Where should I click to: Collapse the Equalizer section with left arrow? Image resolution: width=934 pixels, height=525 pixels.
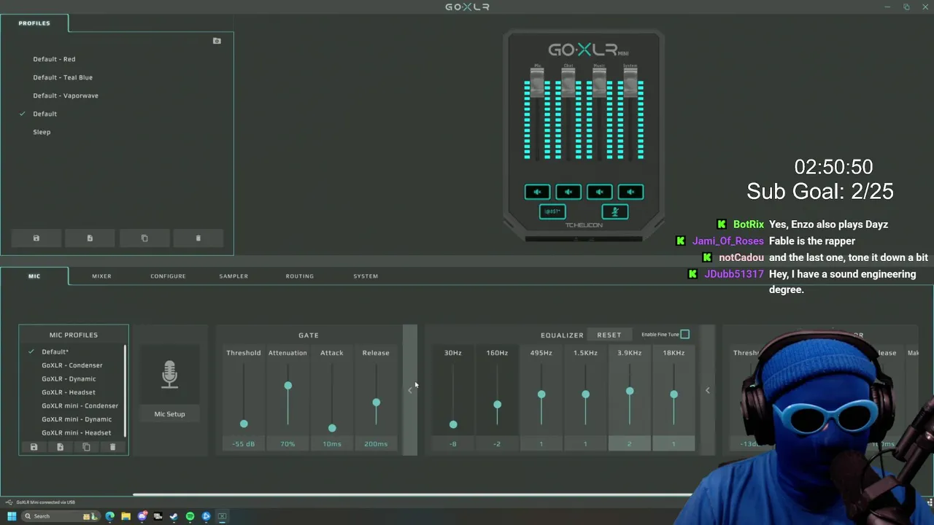[707, 390]
